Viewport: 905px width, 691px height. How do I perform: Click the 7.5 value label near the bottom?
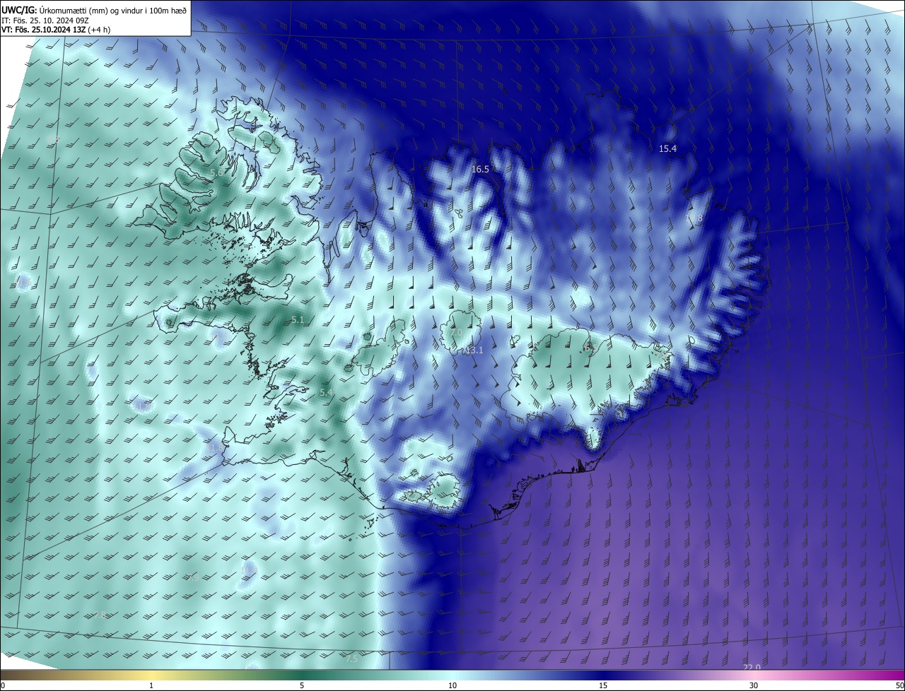pos(351,659)
